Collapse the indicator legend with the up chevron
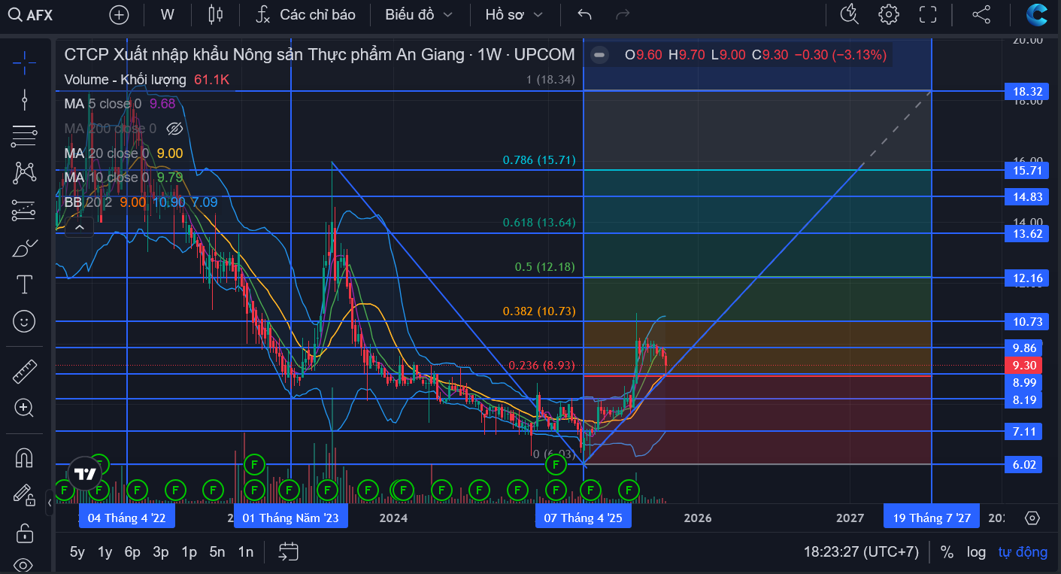This screenshot has height=574, width=1061. tap(79, 227)
